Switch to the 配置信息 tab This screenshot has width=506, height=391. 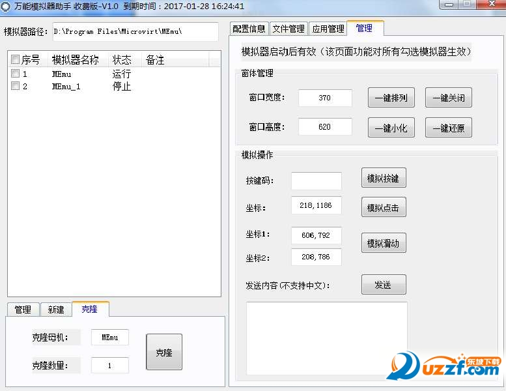pyautogui.click(x=249, y=29)
